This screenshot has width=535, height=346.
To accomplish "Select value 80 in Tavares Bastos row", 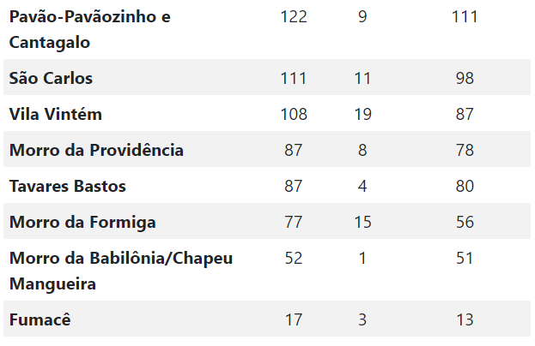I will pyautogui.click(x=465, y=186).
